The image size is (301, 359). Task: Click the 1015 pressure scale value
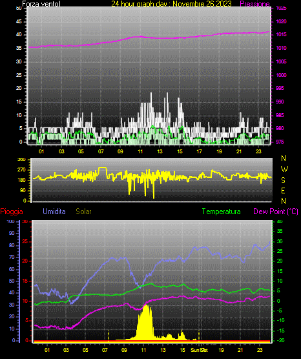281,34
